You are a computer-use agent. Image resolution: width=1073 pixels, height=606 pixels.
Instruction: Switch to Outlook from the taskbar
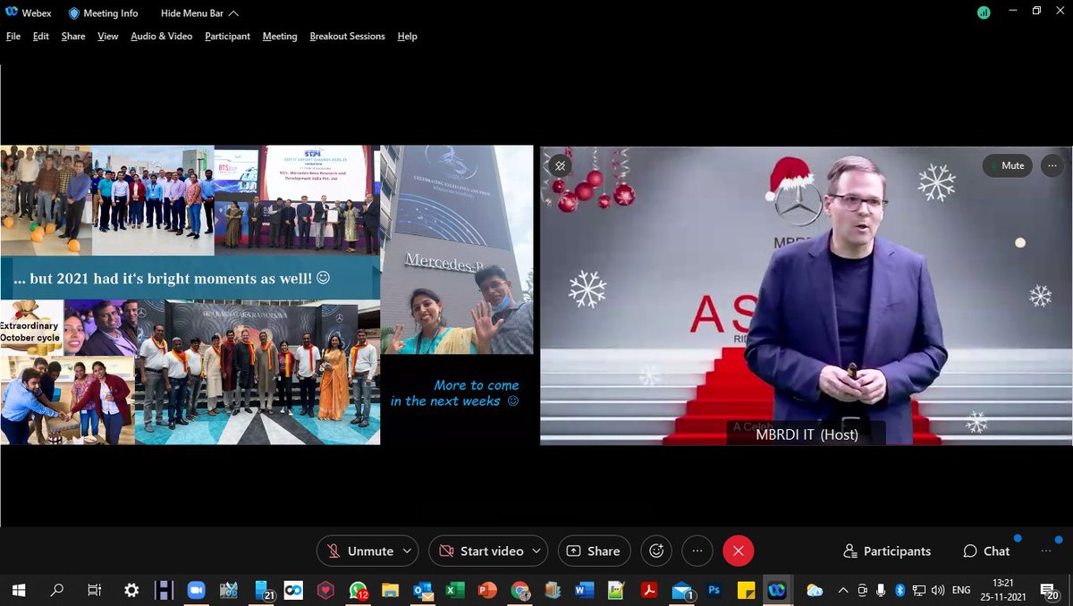tap(422, 590)
